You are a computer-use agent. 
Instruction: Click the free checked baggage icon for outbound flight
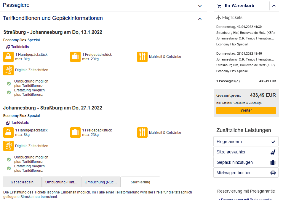(x=75, y=57)
